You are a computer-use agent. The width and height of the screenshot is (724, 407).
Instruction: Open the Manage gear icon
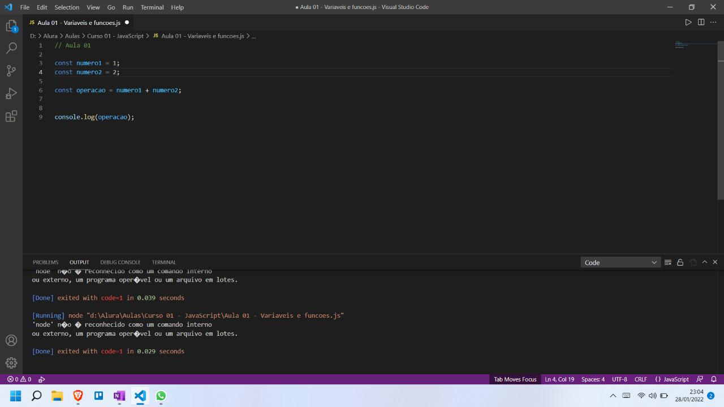(11, 363)
